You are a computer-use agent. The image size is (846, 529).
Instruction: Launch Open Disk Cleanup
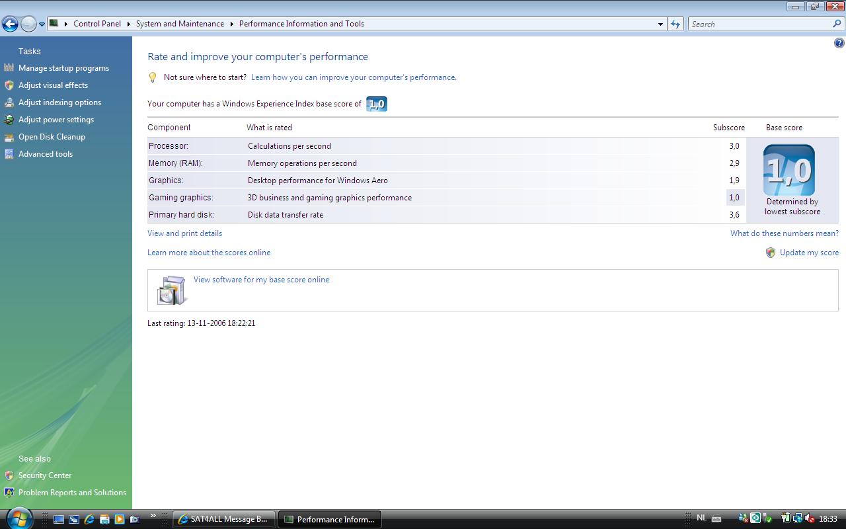[52, 137]
